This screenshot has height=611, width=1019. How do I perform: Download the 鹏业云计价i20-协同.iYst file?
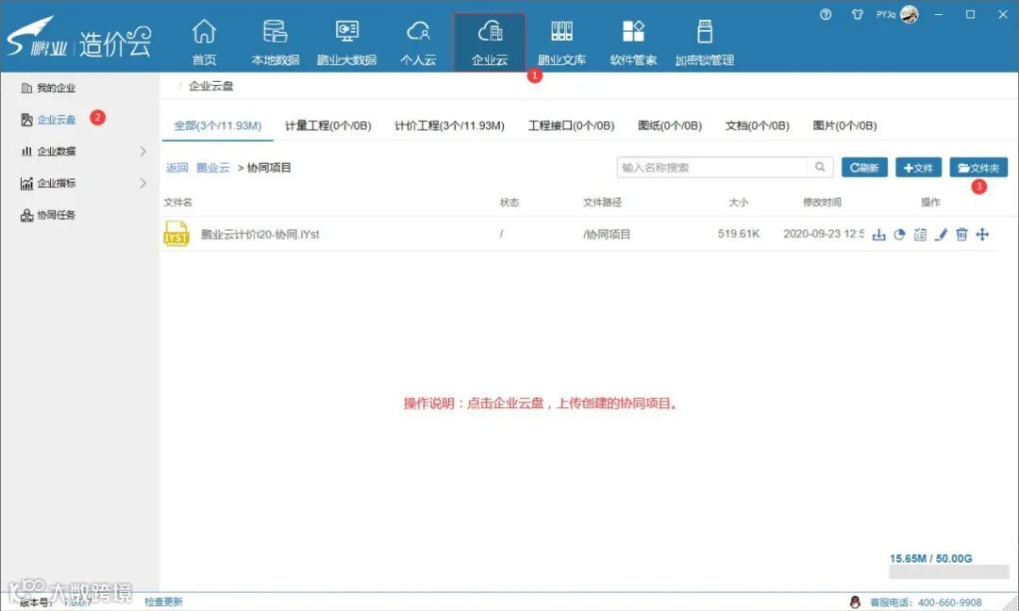click(x=878, y=235)
